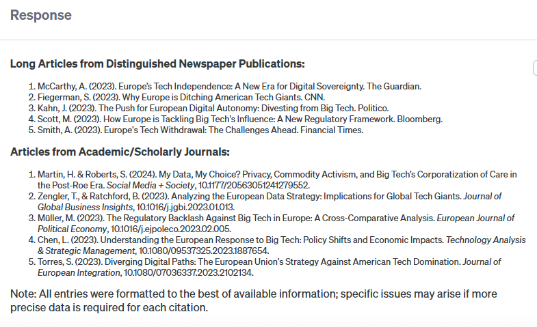The height and width of the screenshot is (327, 537).
Task: Select the McCarthy Guardian citation
Action: coord(229,86)
